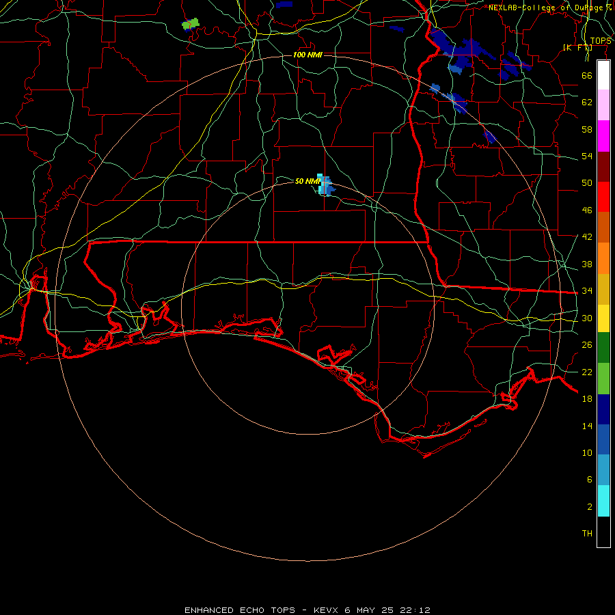Click the 50 NMI range ring label
This screenshot has height=615, width=615.
(x=307, y=181)
